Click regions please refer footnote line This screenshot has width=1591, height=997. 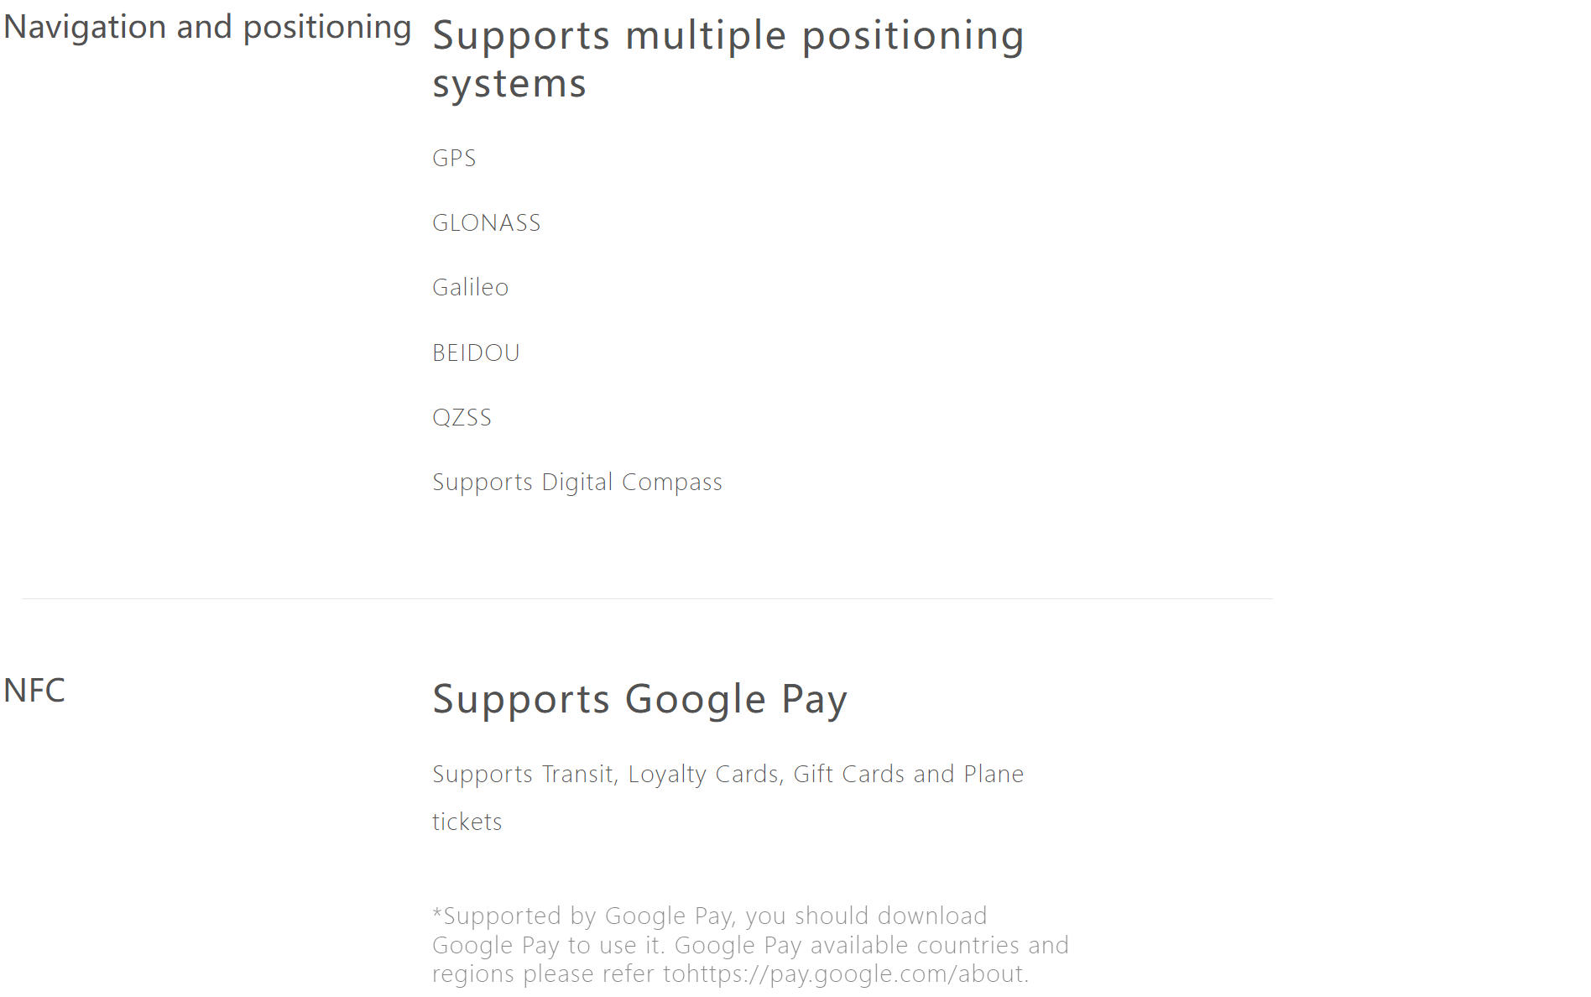click(730, 974)
